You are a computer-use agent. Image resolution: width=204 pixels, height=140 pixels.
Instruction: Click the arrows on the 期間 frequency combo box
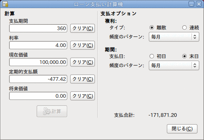point(195,65)
